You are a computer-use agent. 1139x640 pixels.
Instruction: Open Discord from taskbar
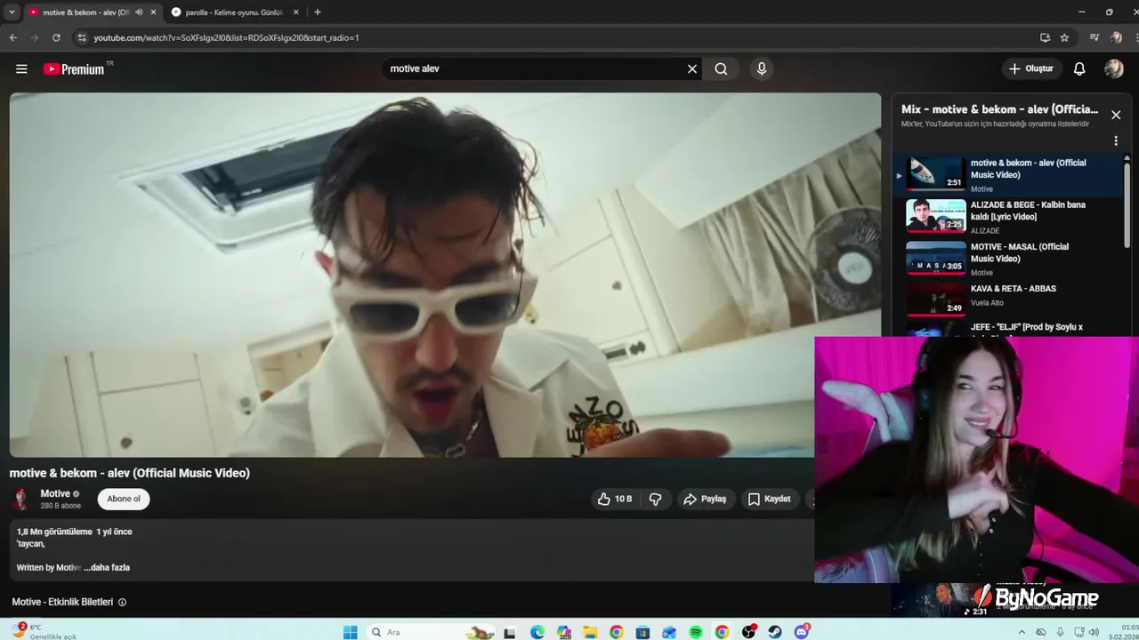(x=801, y=632)
